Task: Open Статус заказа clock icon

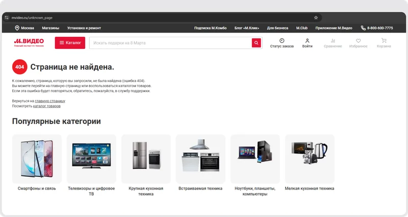Action: [x=282, y=41]
